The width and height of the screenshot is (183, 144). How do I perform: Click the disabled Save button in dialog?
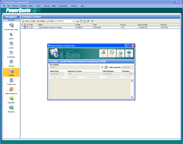point(103,53)
